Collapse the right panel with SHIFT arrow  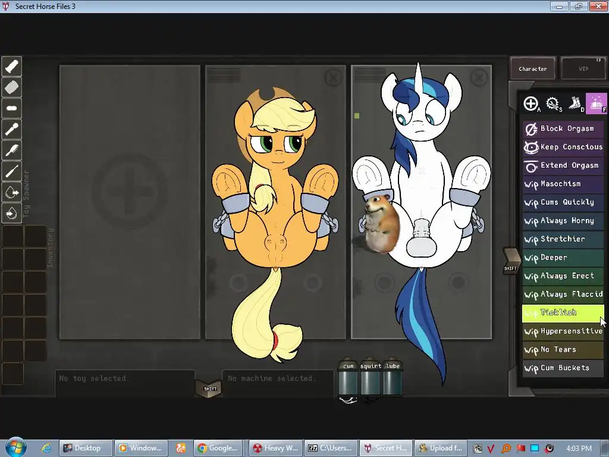(511, 261)
